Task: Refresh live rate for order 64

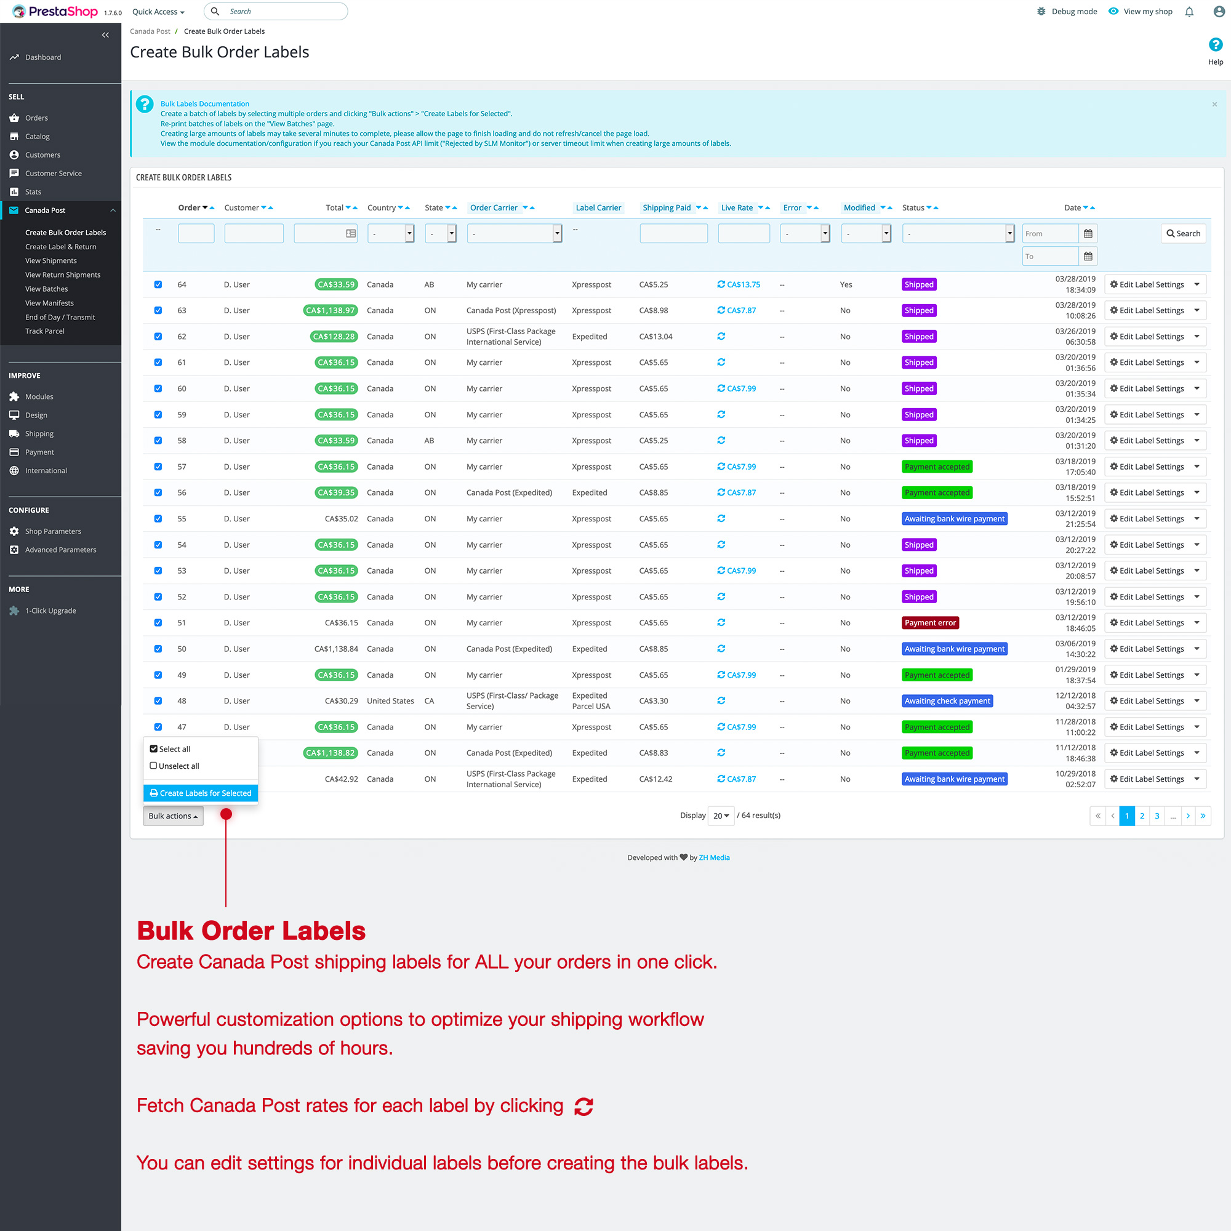Action: pos(721,284)
